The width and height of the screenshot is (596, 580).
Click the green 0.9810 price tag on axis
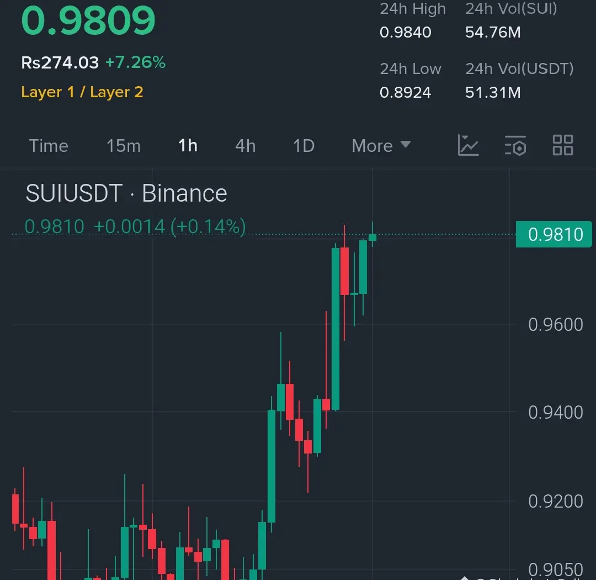[x=554, y=234]
